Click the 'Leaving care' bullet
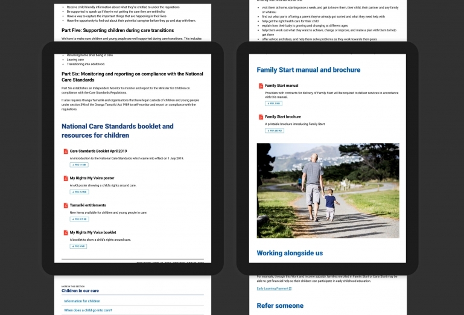Viewport: 464px width, 315px height. click(75, 60)
